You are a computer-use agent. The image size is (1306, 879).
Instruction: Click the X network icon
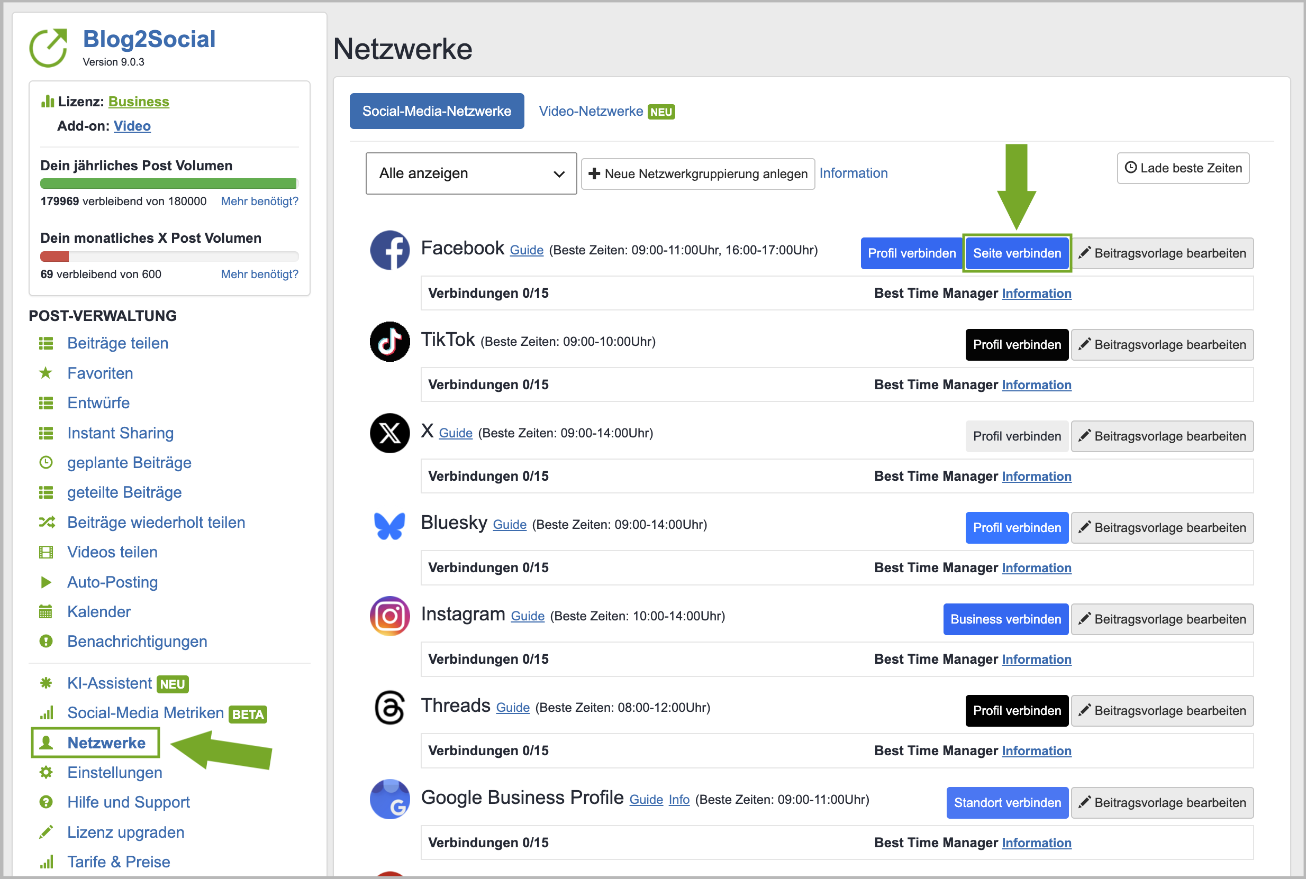(x=389, y=433)
